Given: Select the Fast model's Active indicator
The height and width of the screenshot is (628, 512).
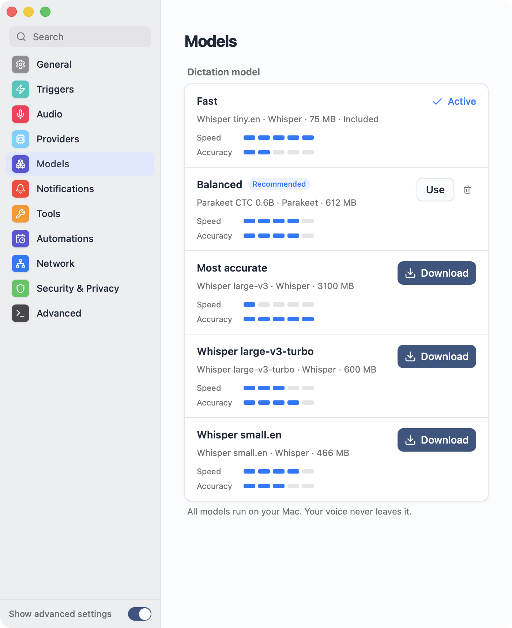Looking at the screenshot, I should 454,101.
